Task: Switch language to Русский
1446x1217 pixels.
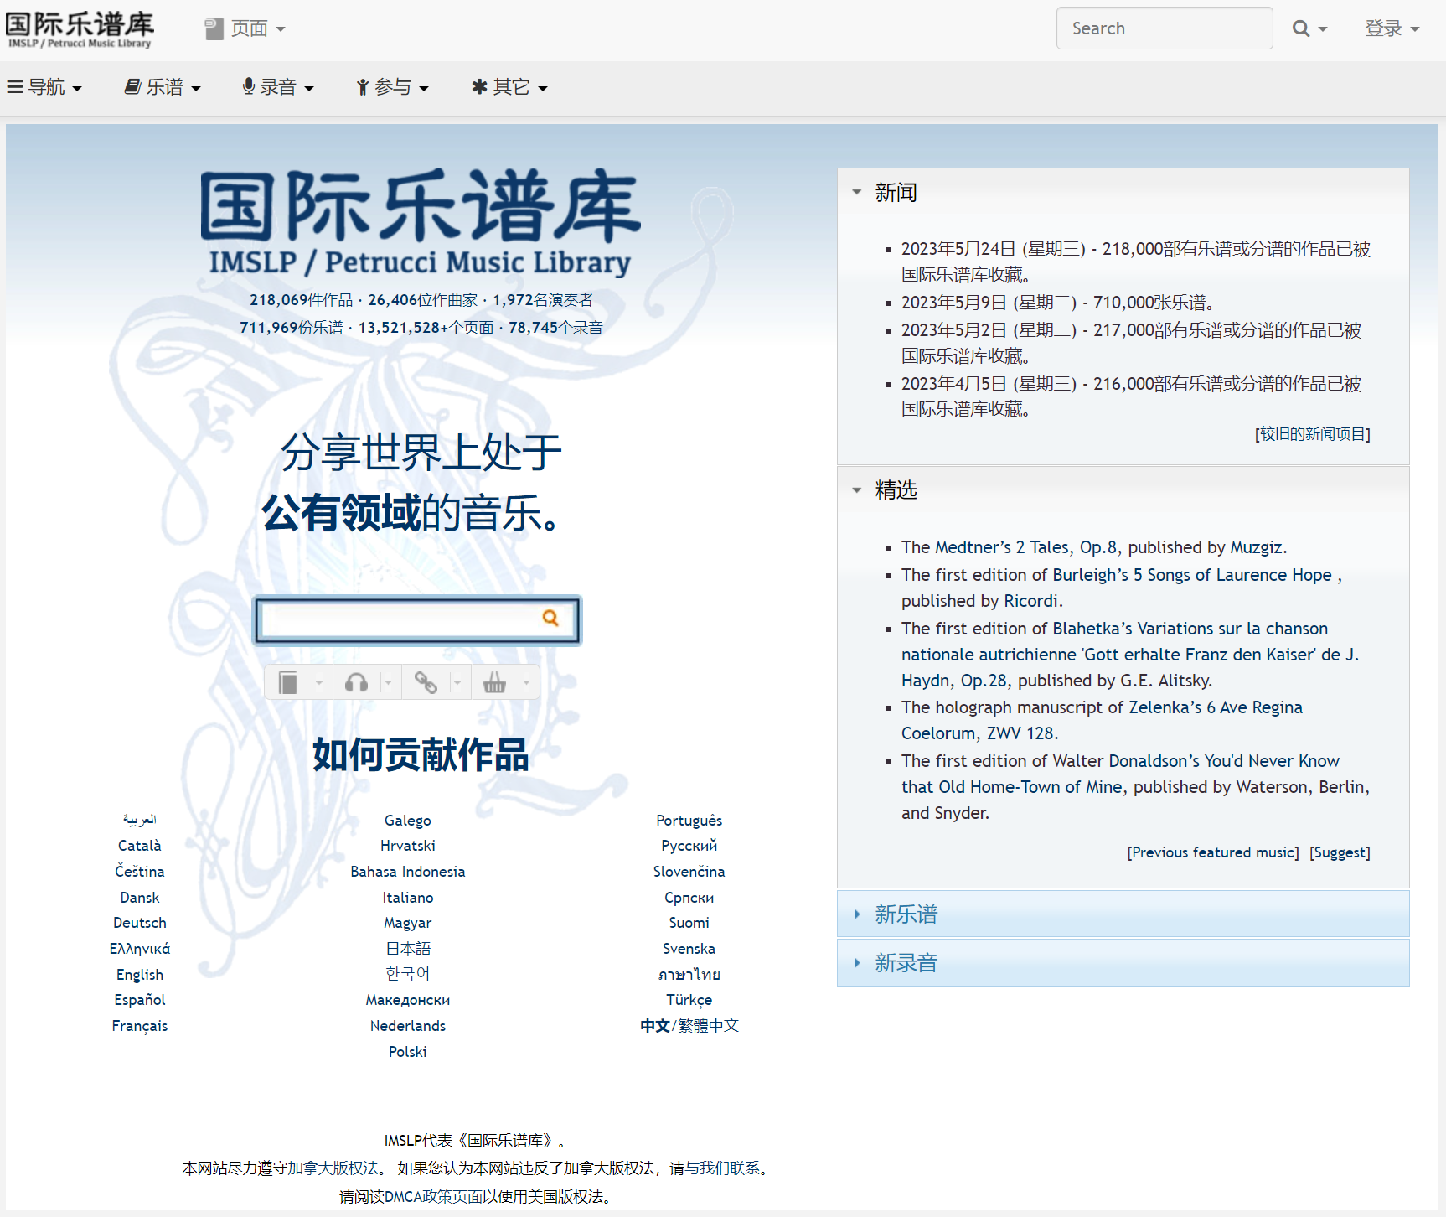Action: point(689,846)
